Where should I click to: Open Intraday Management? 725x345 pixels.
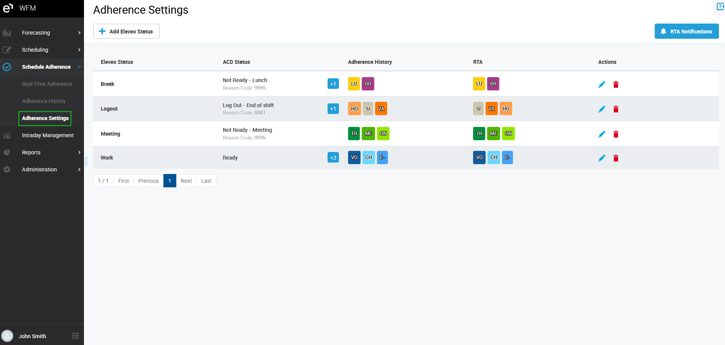pos(47,135)
